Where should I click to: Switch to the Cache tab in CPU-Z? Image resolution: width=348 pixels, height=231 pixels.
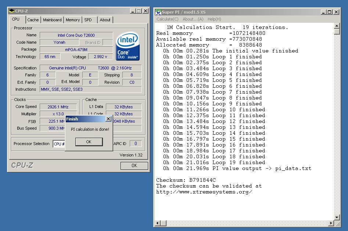33,20
